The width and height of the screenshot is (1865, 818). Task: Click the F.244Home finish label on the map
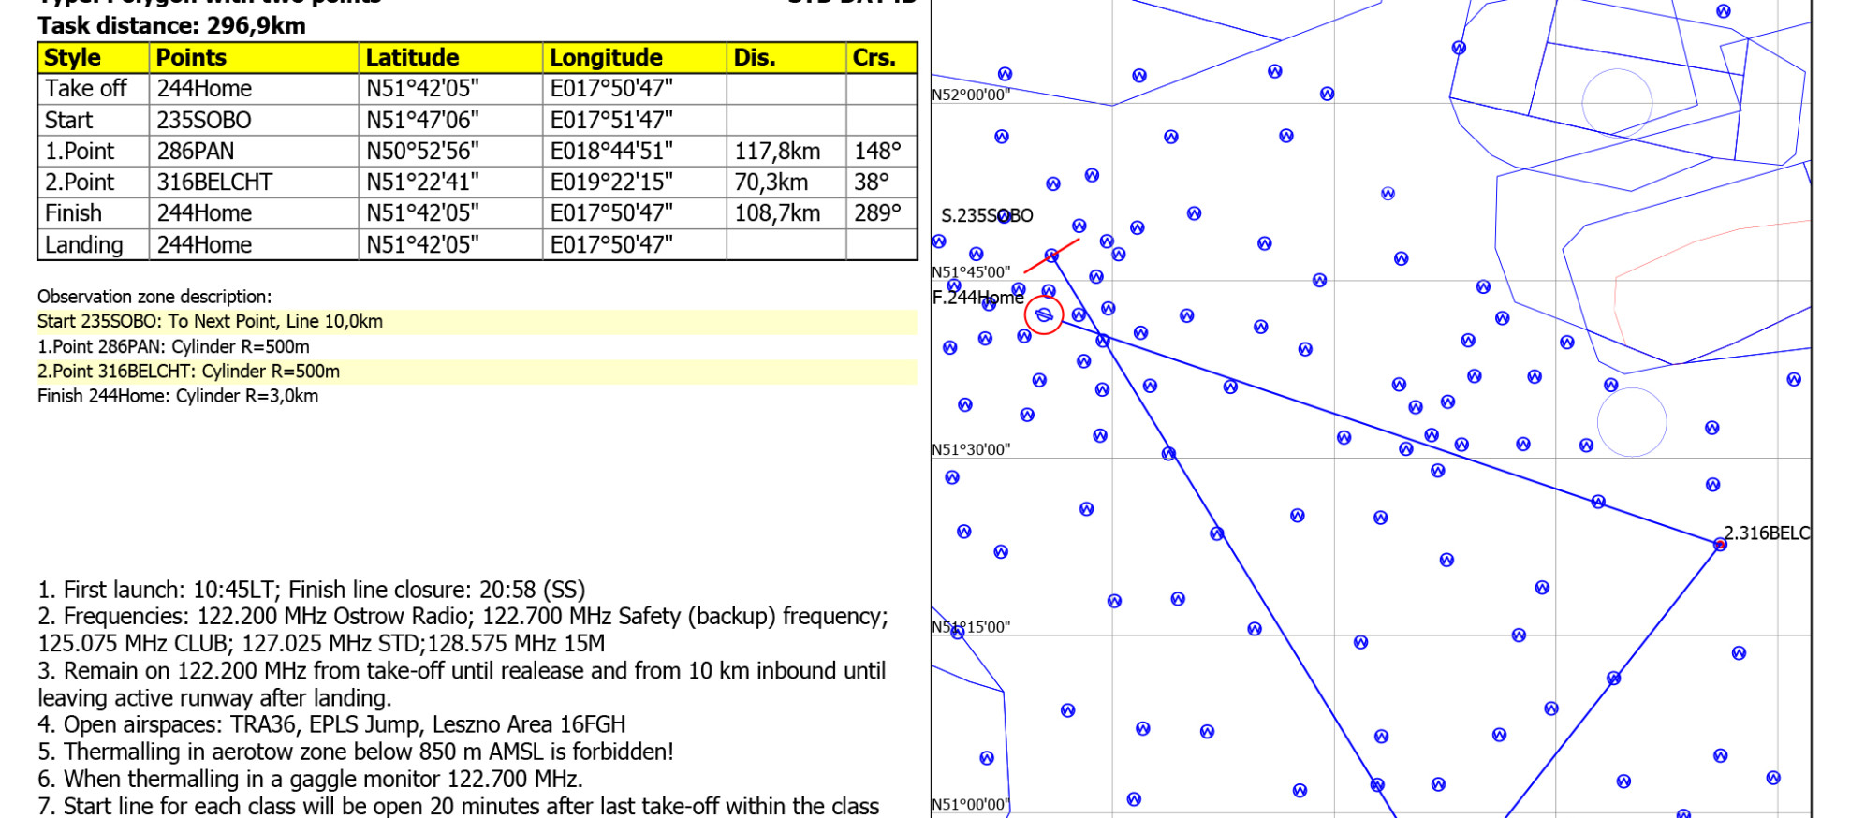977,298
